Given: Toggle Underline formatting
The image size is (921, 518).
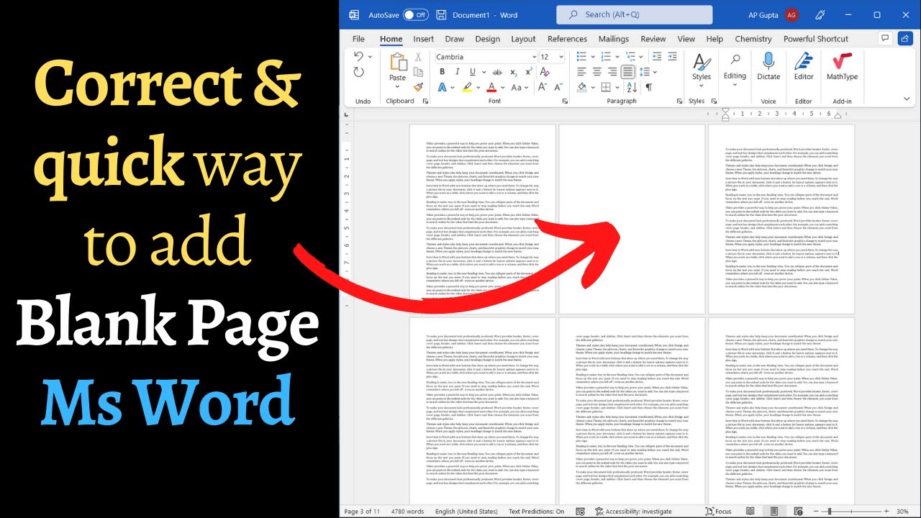Looking at the screenshot, I should pyautogui.click(x=473, y=72).
